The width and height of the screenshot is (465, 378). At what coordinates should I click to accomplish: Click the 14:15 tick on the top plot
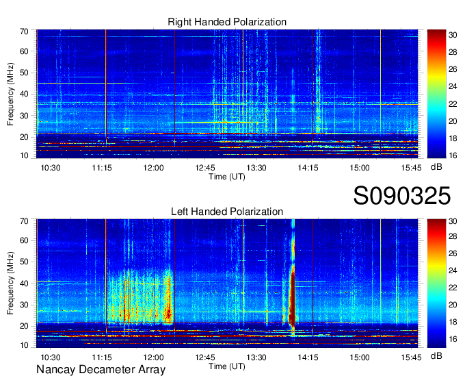[308, 168]
